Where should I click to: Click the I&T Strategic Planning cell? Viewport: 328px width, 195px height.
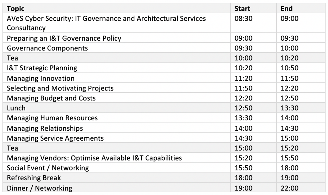[x=42, y=68]
